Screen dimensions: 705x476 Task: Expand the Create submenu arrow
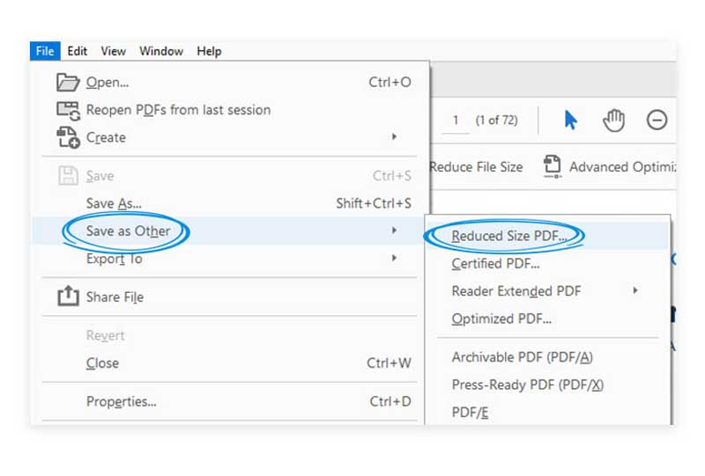(x=394, y=137)
